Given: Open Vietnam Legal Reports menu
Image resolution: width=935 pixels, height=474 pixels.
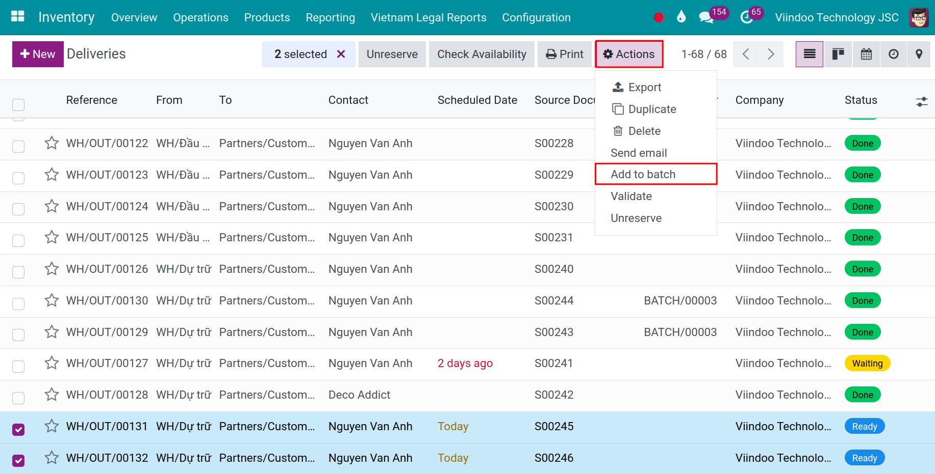Looking at the screenshot, I should tap(428, 17).
